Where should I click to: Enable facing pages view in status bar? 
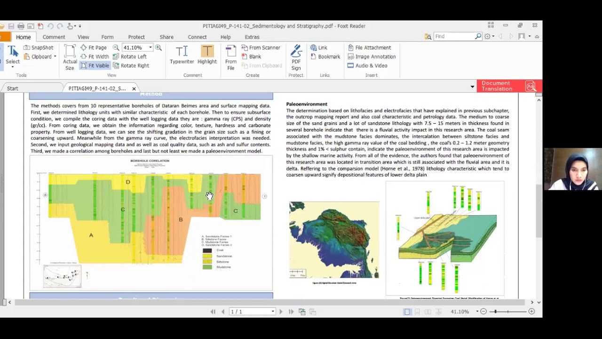click(x=428, y=312)
